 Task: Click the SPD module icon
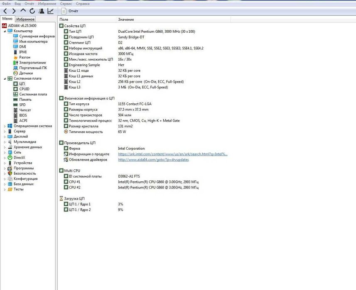coord(15,105)
